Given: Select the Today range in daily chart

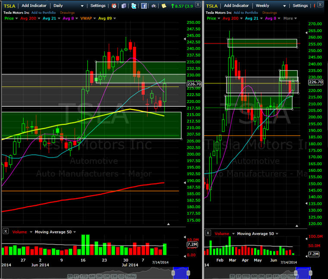Looking at the screenshot, I should [131, 276].
